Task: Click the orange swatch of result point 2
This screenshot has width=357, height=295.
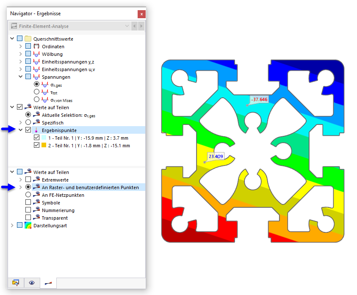Action: tap(44, 145)
